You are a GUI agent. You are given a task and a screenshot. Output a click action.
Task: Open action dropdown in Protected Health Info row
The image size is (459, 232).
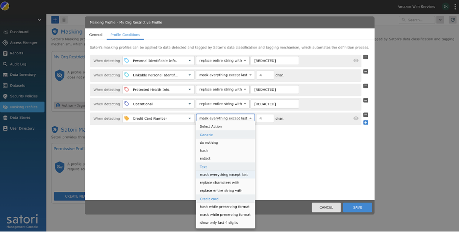(x=223, y=90)
